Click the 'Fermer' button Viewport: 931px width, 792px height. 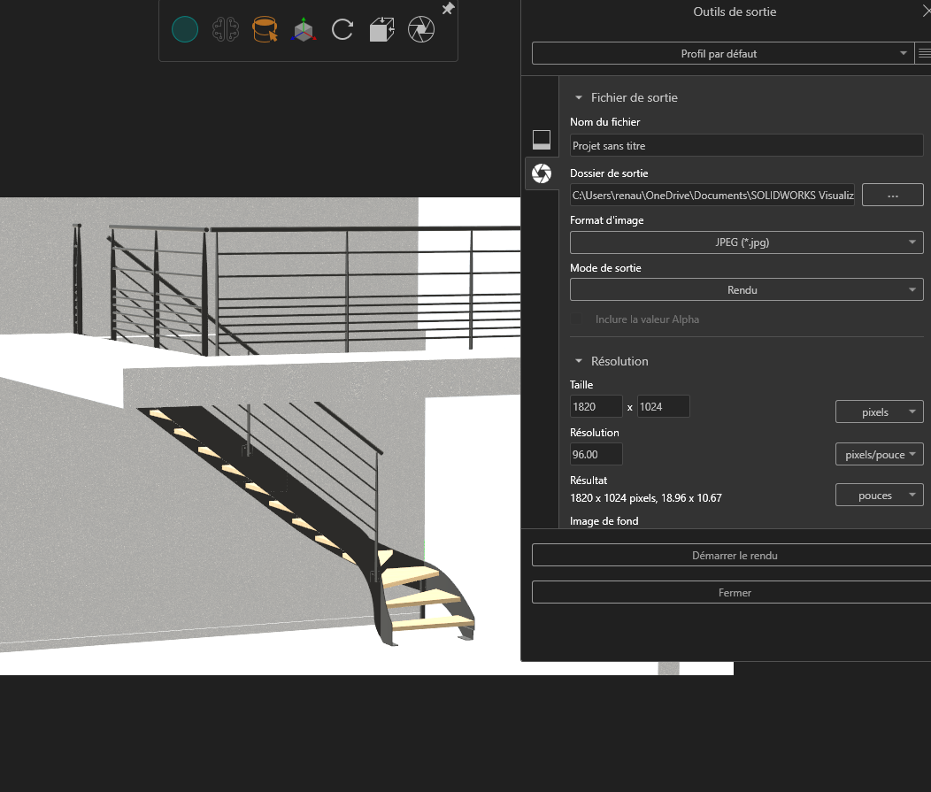(x=734, y=593)
